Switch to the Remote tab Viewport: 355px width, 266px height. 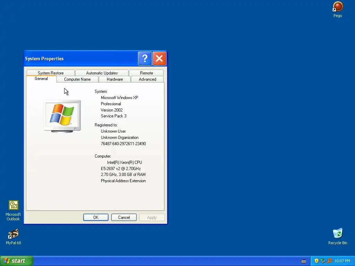[147, 73]
